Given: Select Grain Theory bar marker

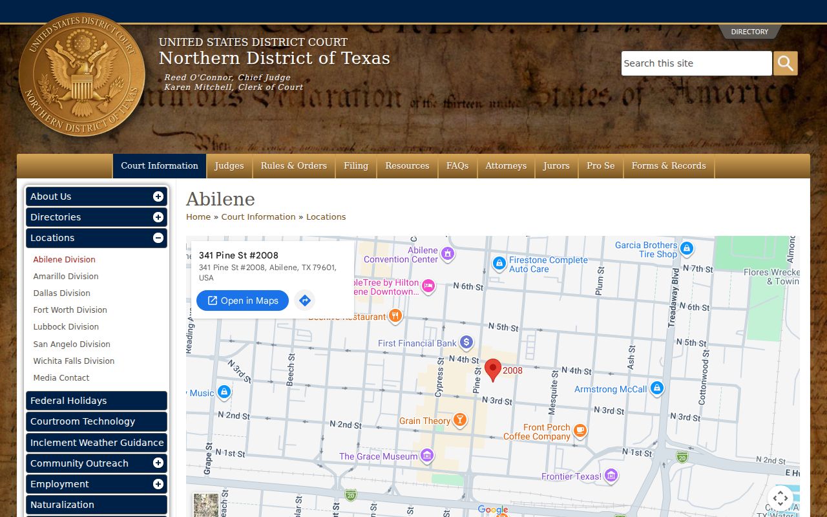Looking at the screenshot, I should click(x=459, y=421).
